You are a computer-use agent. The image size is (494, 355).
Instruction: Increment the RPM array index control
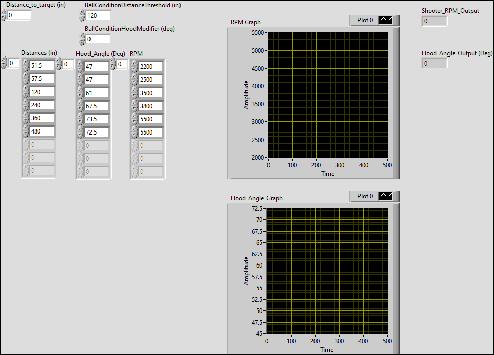pyautogui.click(x=112, y=60)
